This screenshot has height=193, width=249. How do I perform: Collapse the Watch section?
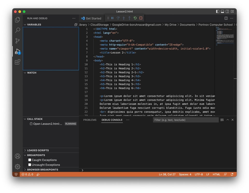[x=32, y=73]
